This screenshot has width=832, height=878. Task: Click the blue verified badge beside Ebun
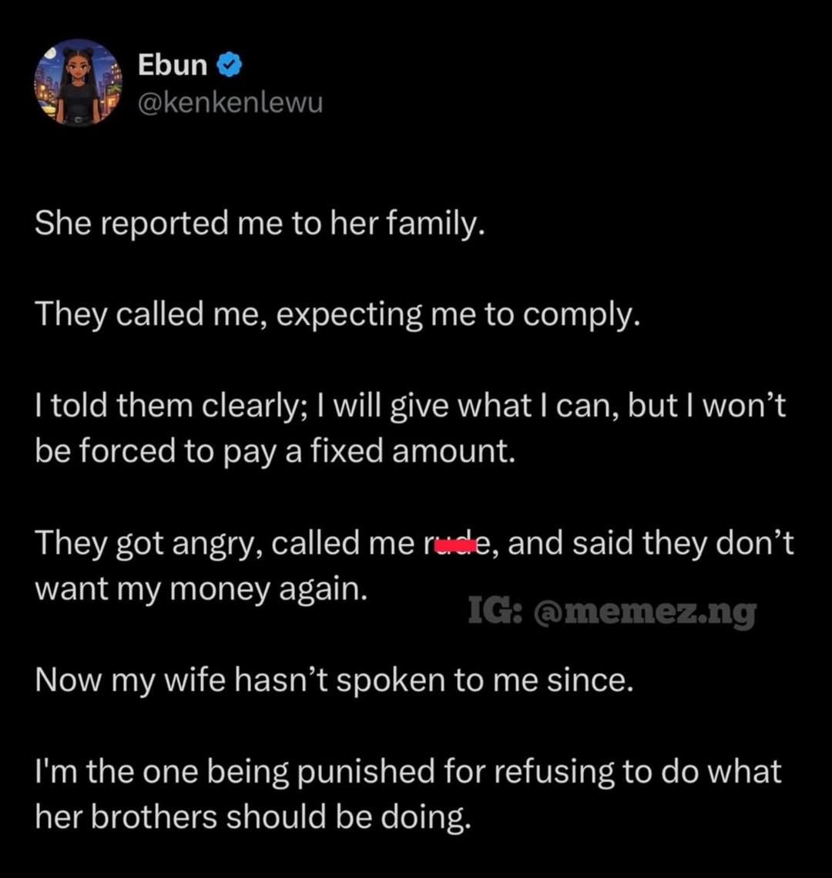click(230, 67)
